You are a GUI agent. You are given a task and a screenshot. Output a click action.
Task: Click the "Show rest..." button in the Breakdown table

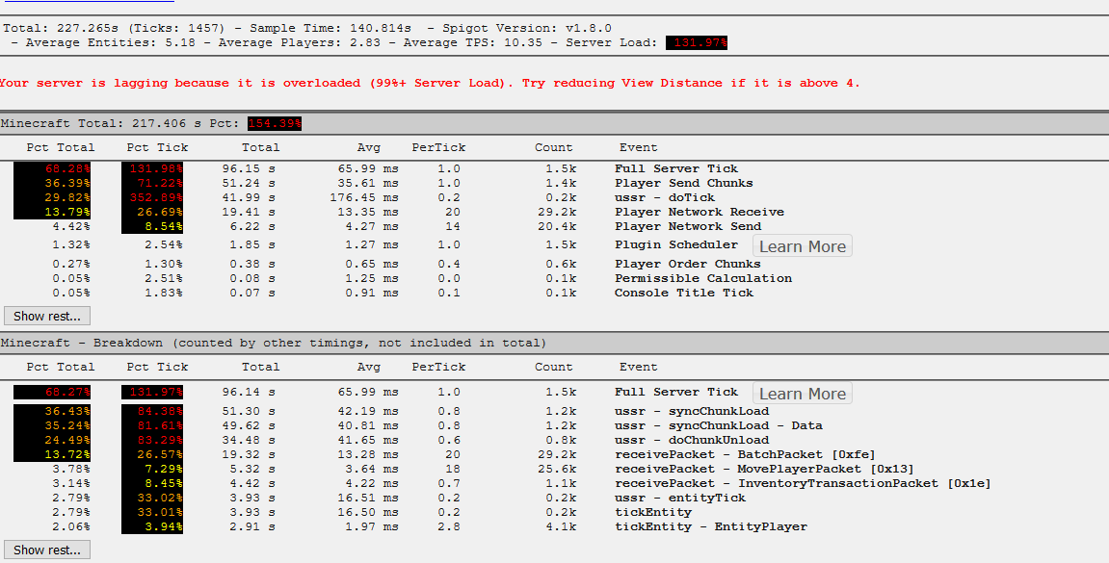coord(46,550)
